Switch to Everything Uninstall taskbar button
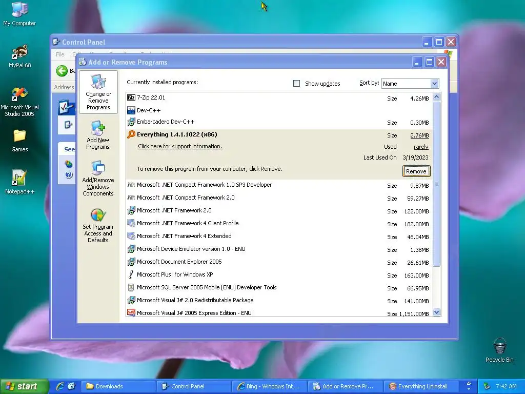Viewport: 525px width, 394px height. pyautogui.click(x=421, y=386)
